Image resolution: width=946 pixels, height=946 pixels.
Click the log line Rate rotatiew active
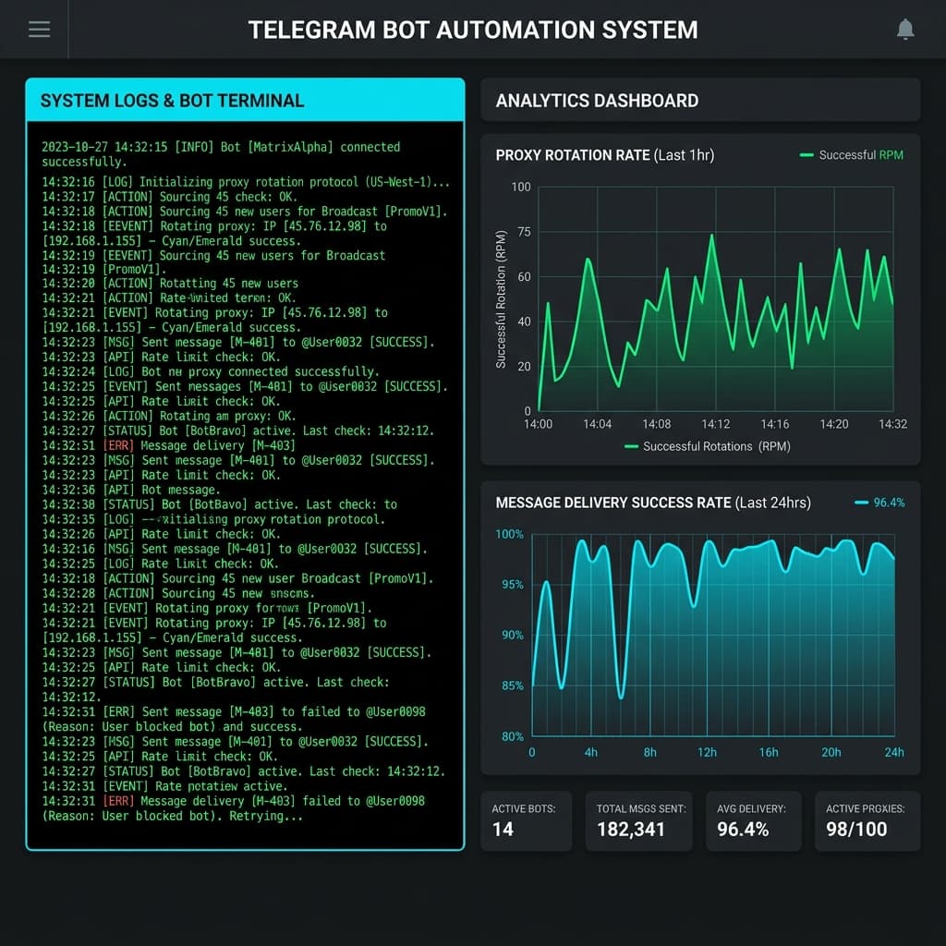pos(164,786)
